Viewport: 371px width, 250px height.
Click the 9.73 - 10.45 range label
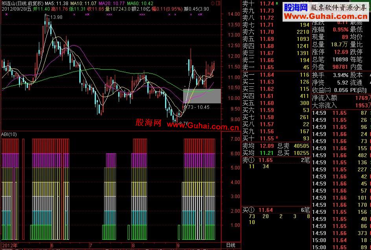coord(197,107)
